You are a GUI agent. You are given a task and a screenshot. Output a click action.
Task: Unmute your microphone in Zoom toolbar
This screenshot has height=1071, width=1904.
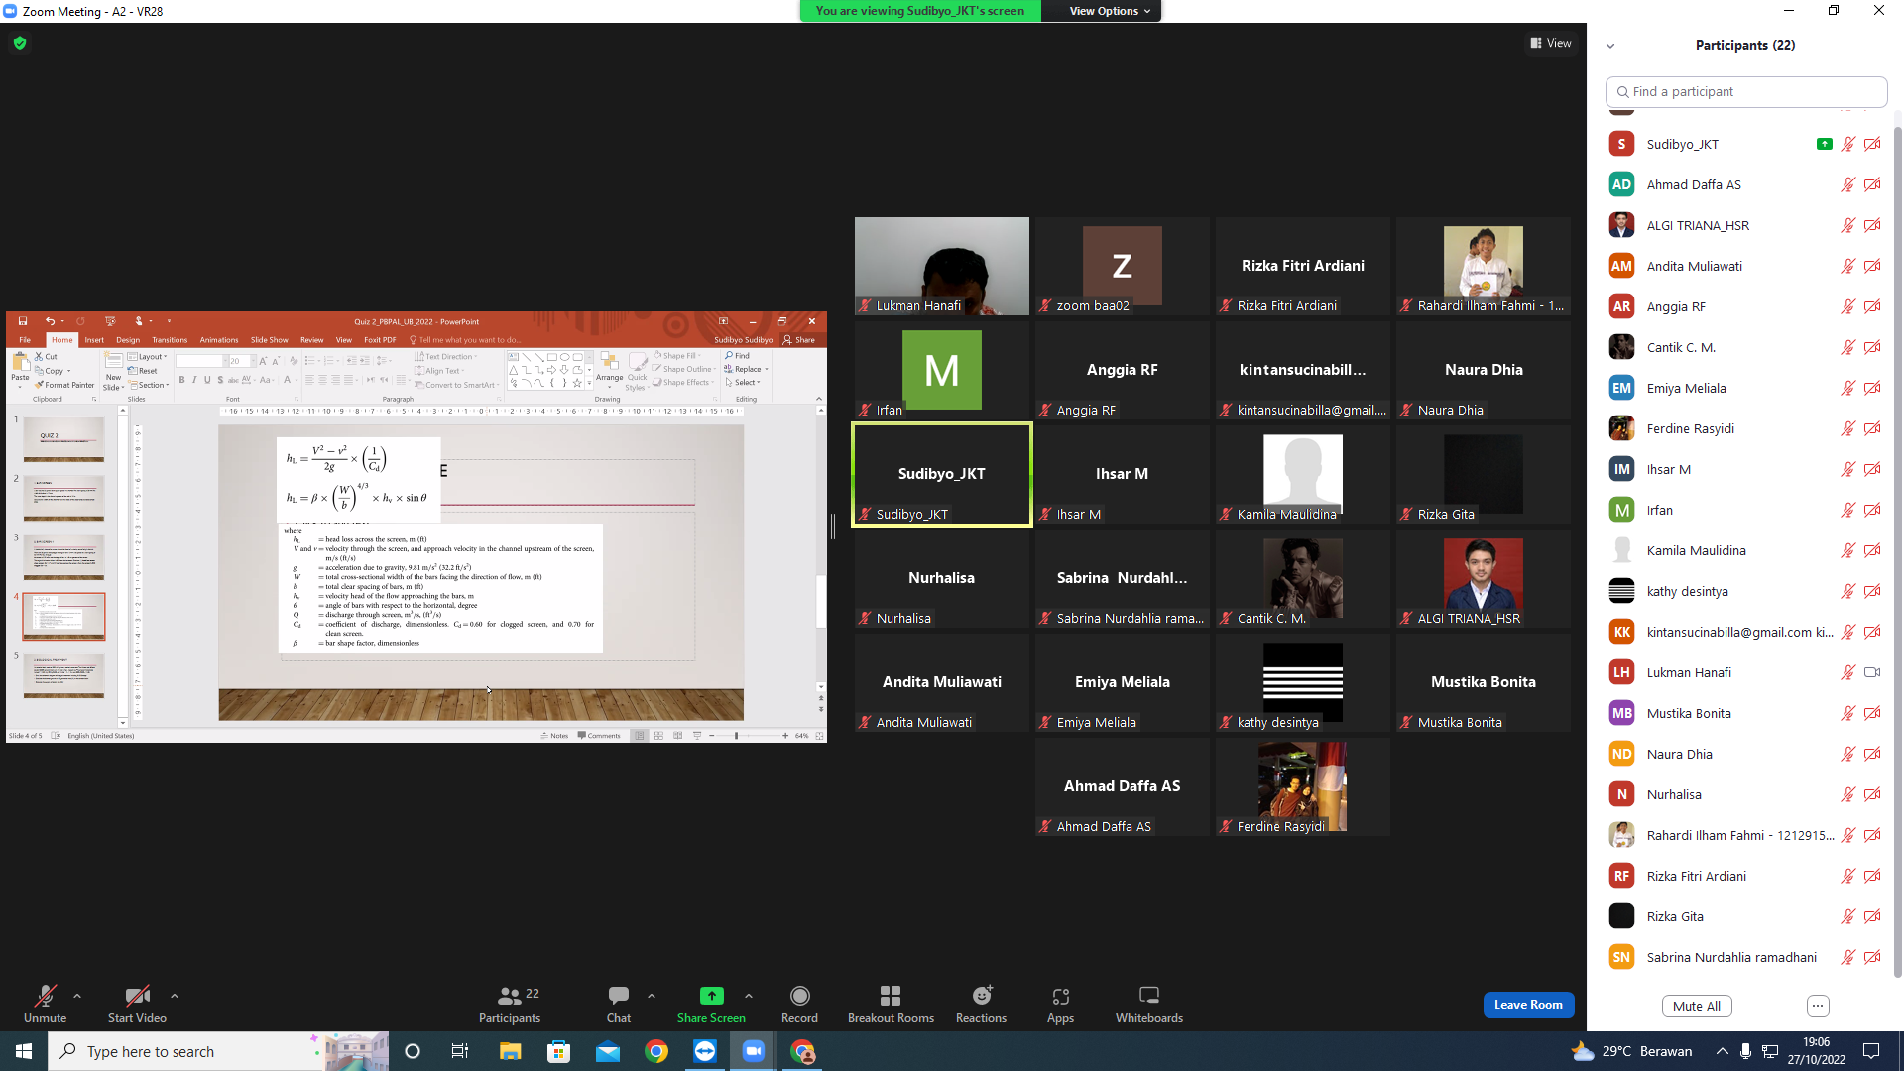click(x=45, y=1004)
